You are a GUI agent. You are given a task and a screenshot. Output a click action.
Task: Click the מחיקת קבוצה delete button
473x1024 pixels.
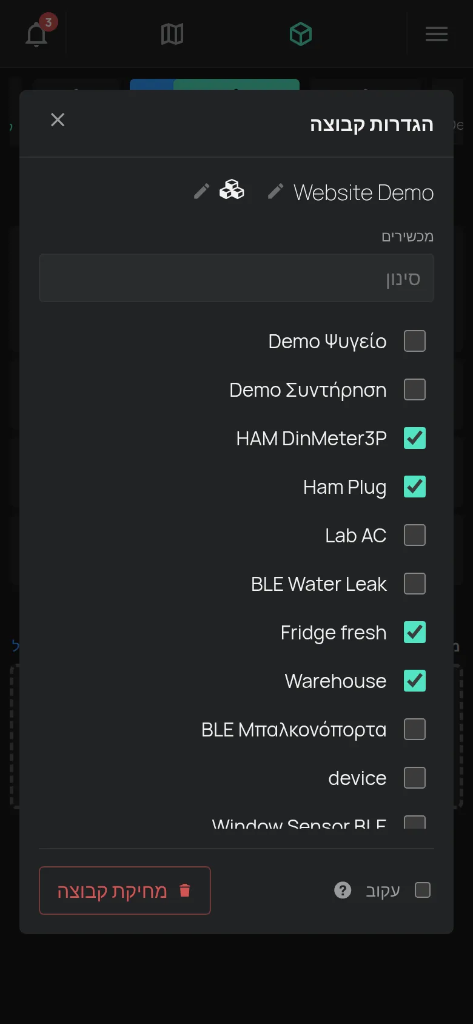point(125,891)
